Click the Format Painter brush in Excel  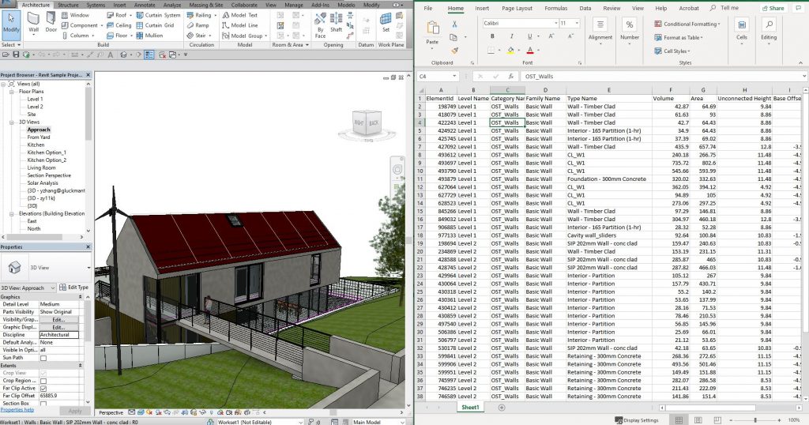point(454,51)
